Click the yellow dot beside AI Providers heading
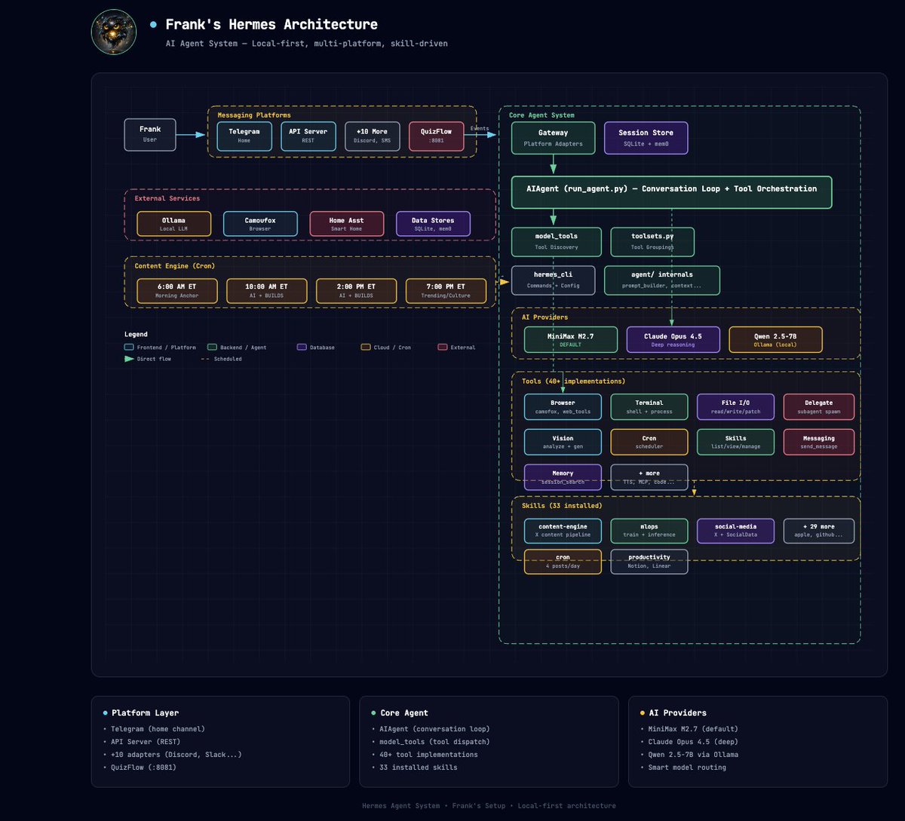The width and height of the screenshot is (905, 821). click(x=642, y=712)
